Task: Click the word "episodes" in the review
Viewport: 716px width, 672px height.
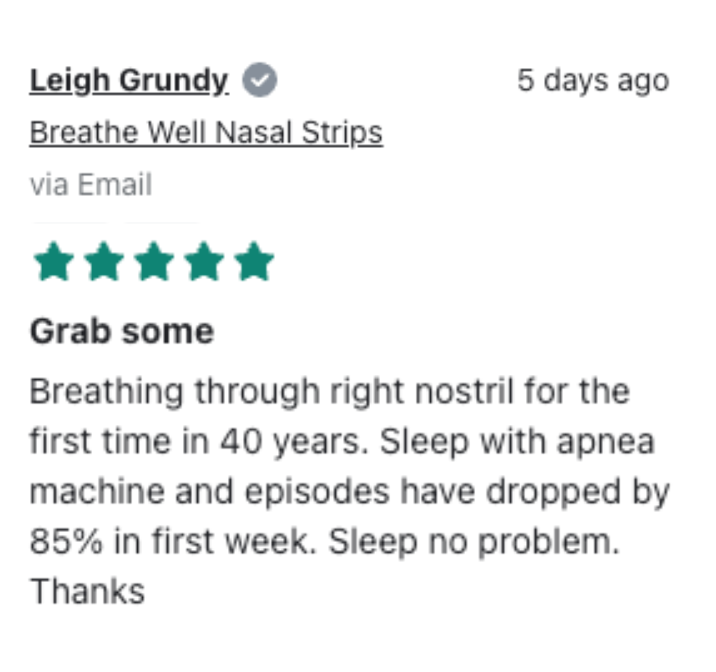Action: click(317, 491)
